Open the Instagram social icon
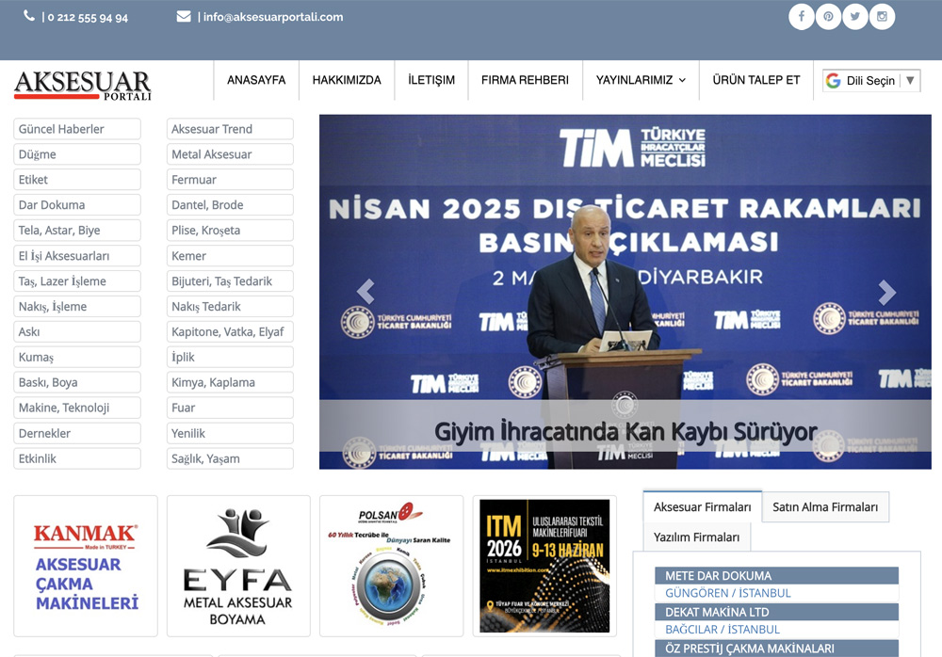942x657 pixels. click(x=883, y=17)
